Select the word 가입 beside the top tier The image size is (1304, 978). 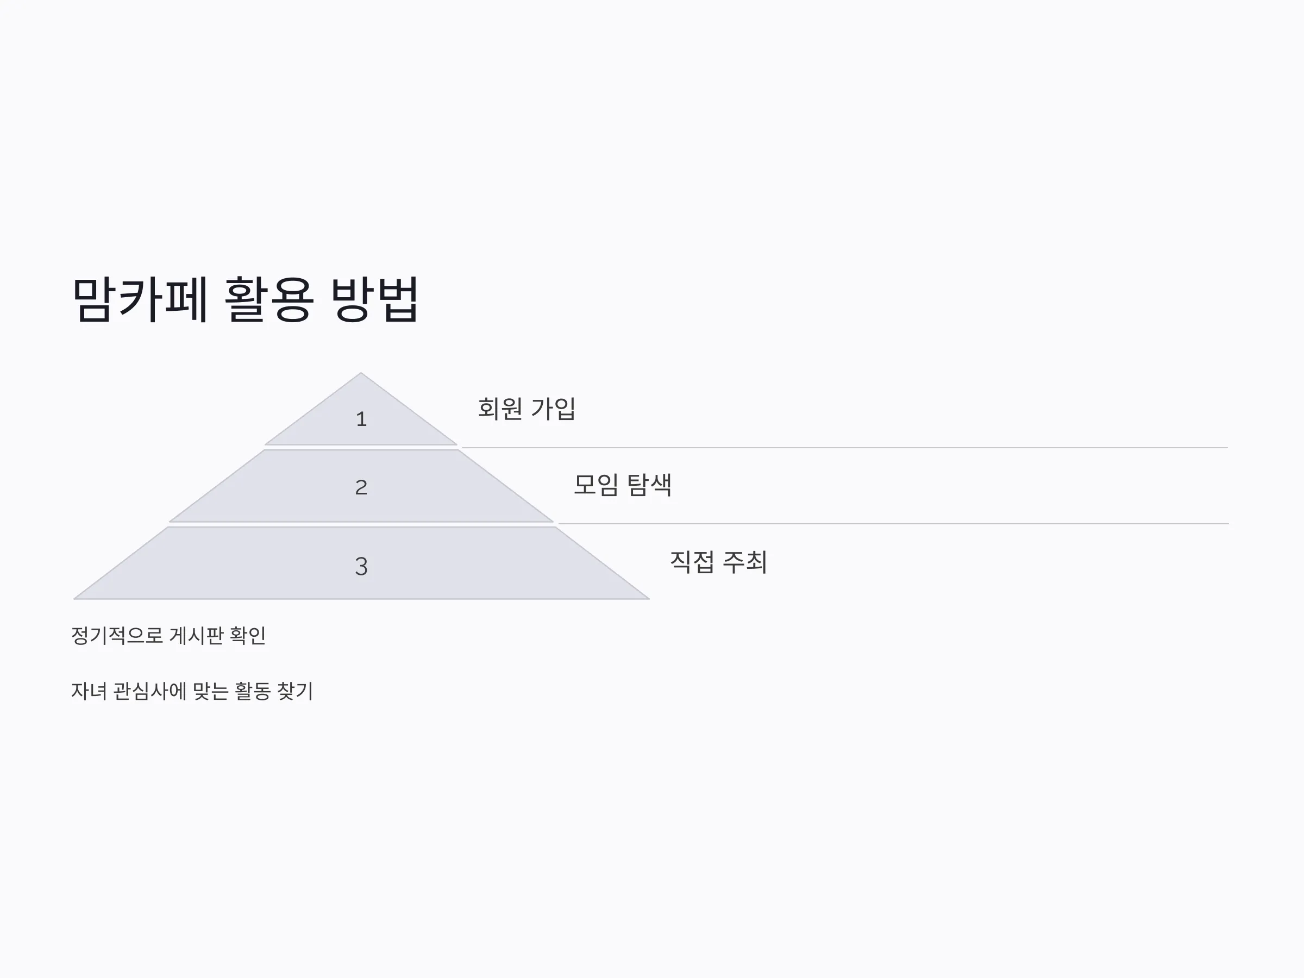point(553,408)
